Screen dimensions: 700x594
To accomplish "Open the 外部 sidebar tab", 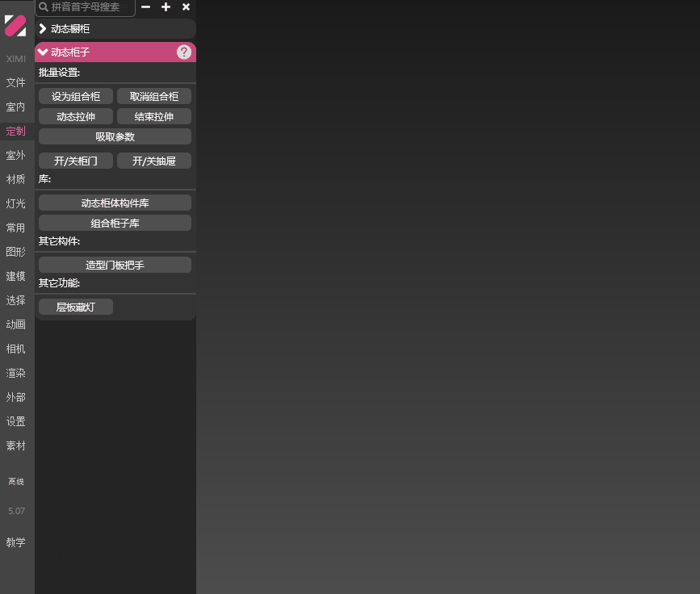I will tap(16, 397).
